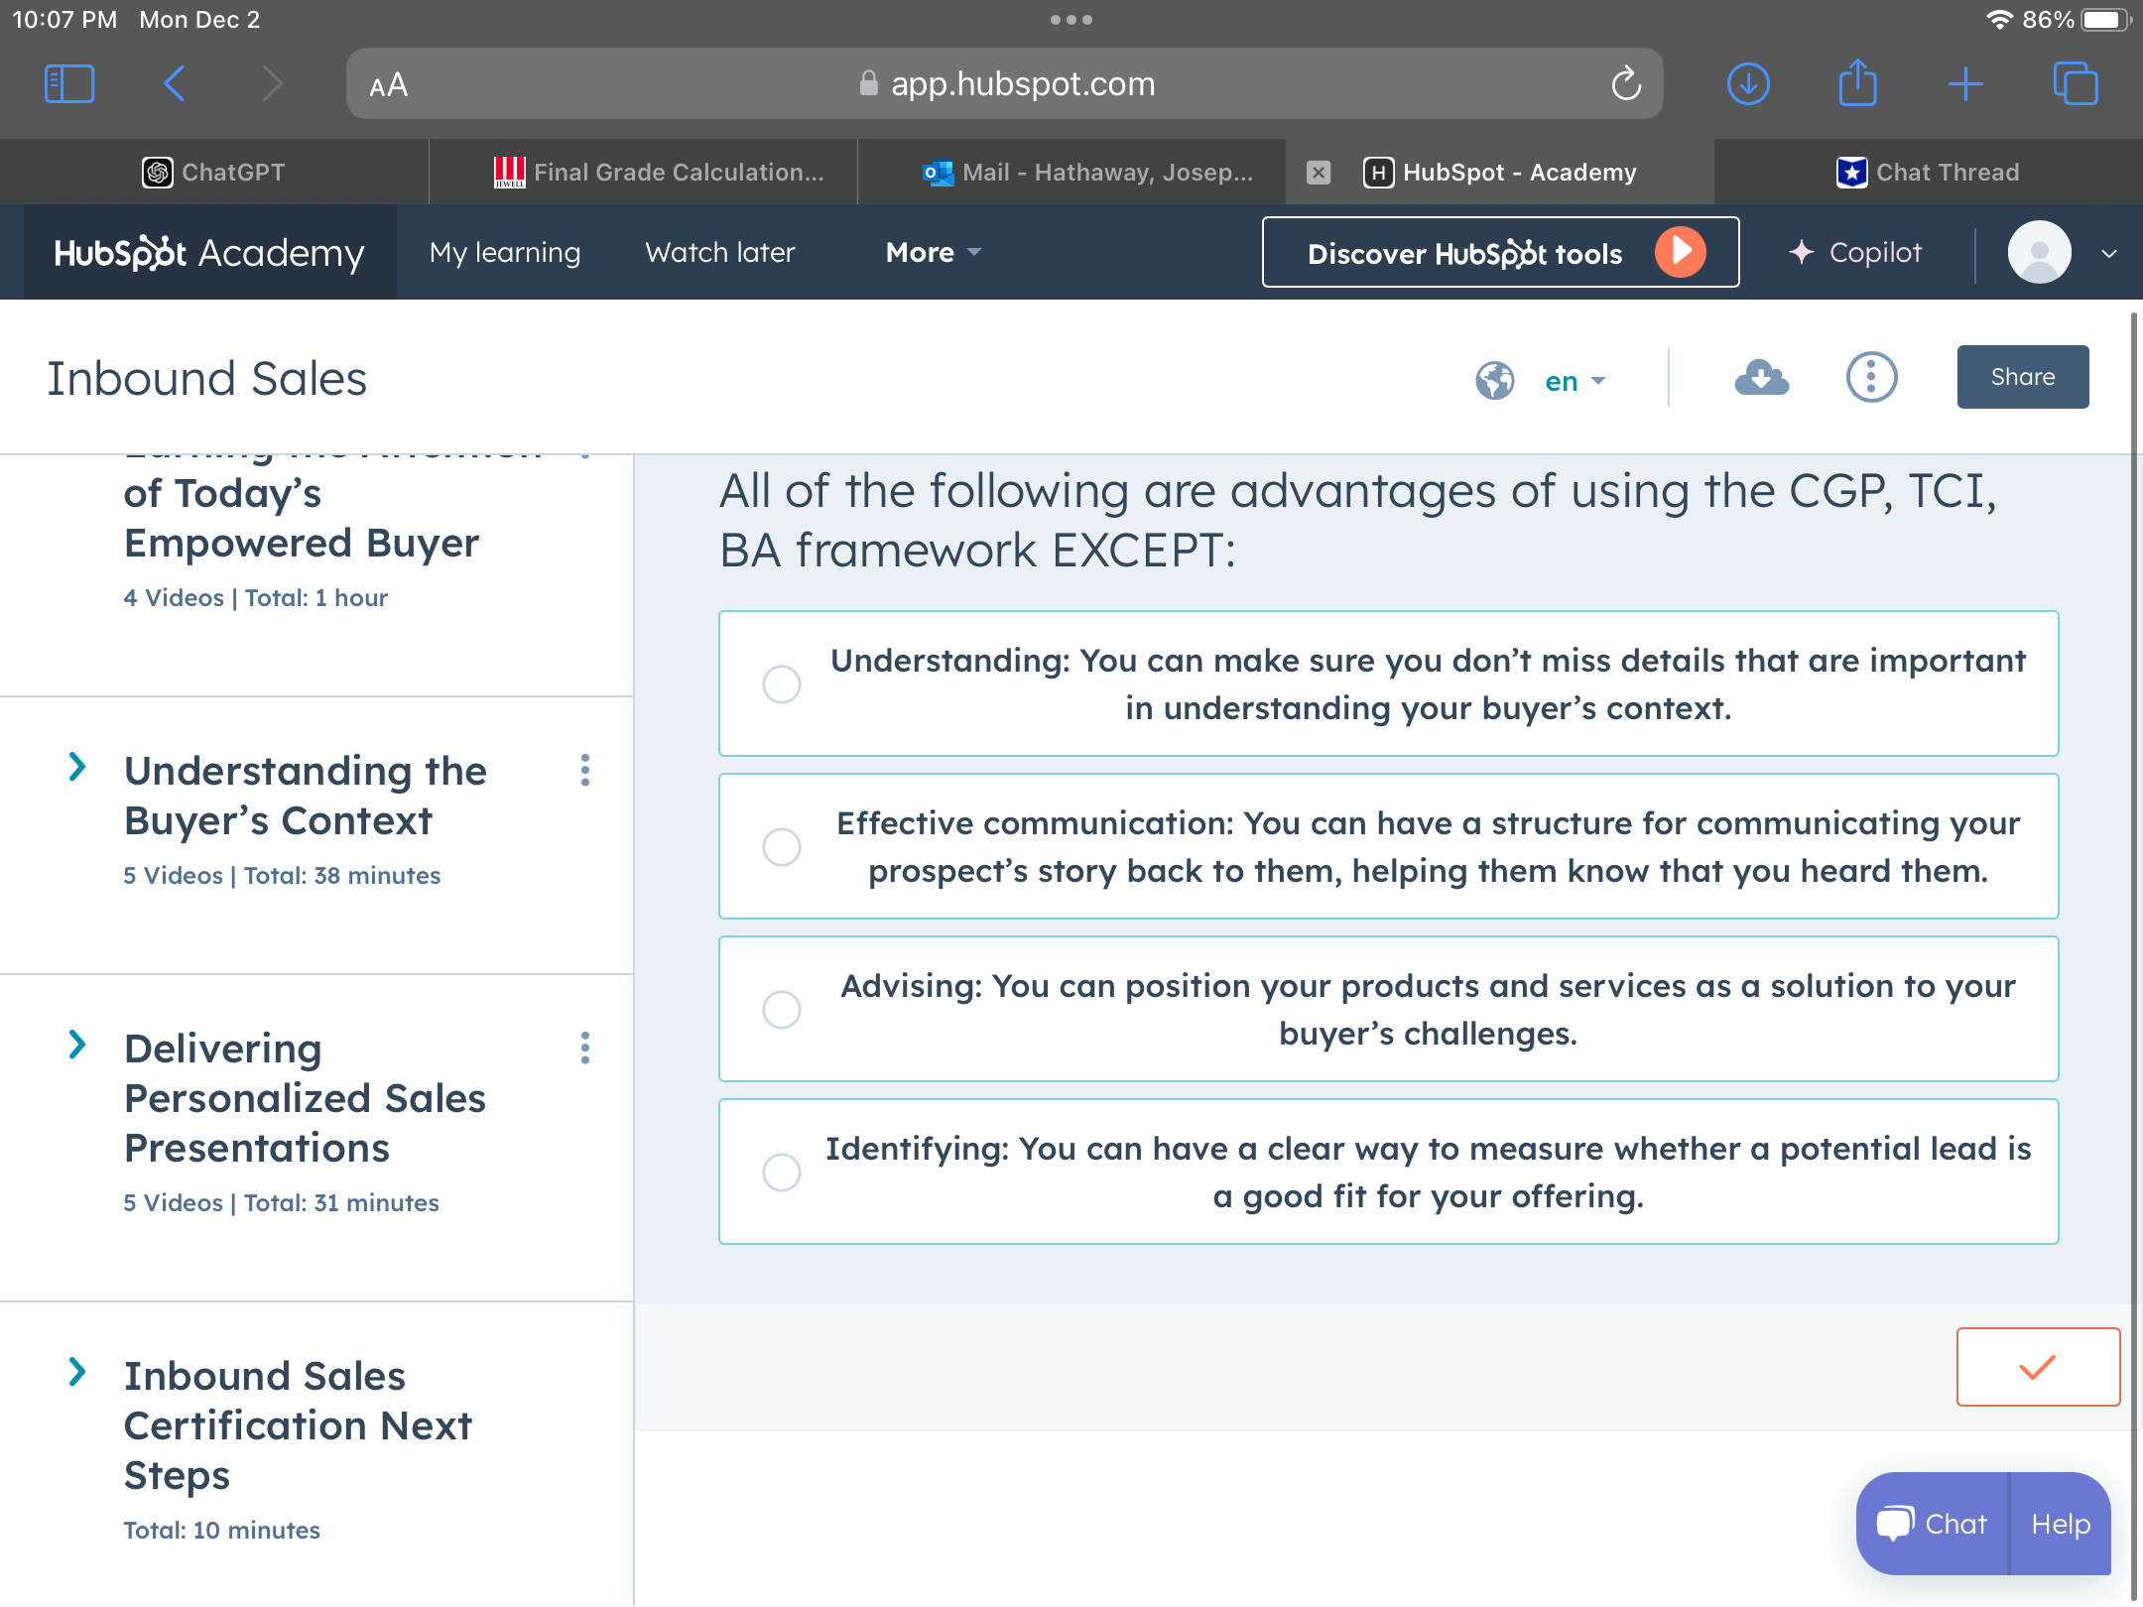The image size is (2143, 1607).
Task: Tap the Safari share icon
Action: click(x=1857, y=84)
